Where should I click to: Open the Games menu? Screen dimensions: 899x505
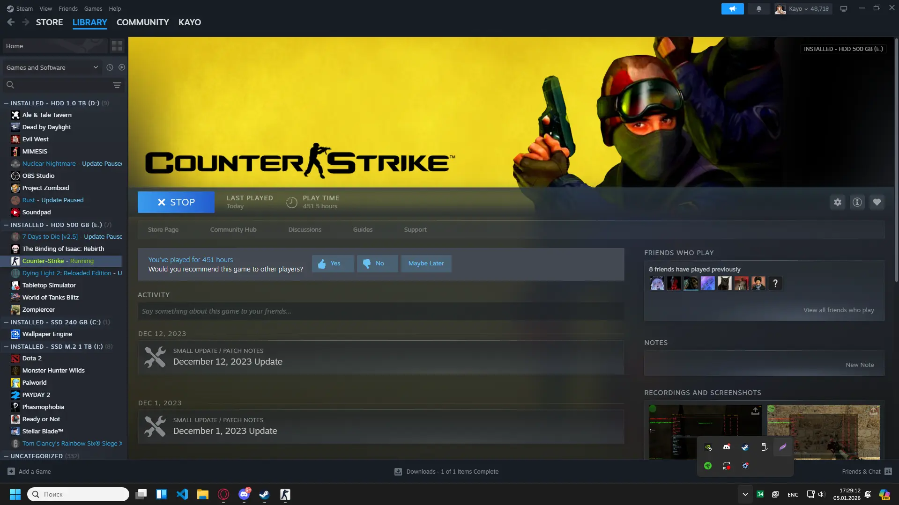(93, 8)
